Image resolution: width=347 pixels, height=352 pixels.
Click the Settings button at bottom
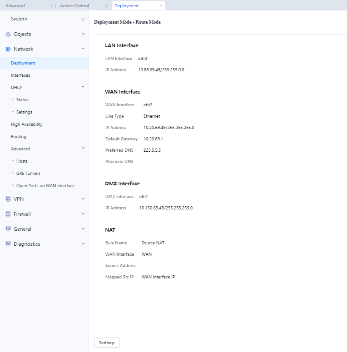click(107, 342)
